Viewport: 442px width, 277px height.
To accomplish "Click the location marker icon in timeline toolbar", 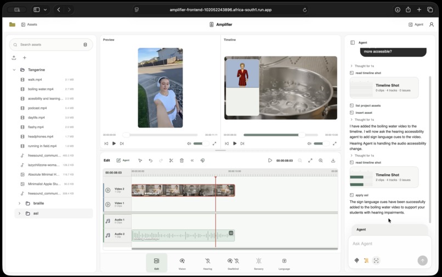I will tap(202, 160).
